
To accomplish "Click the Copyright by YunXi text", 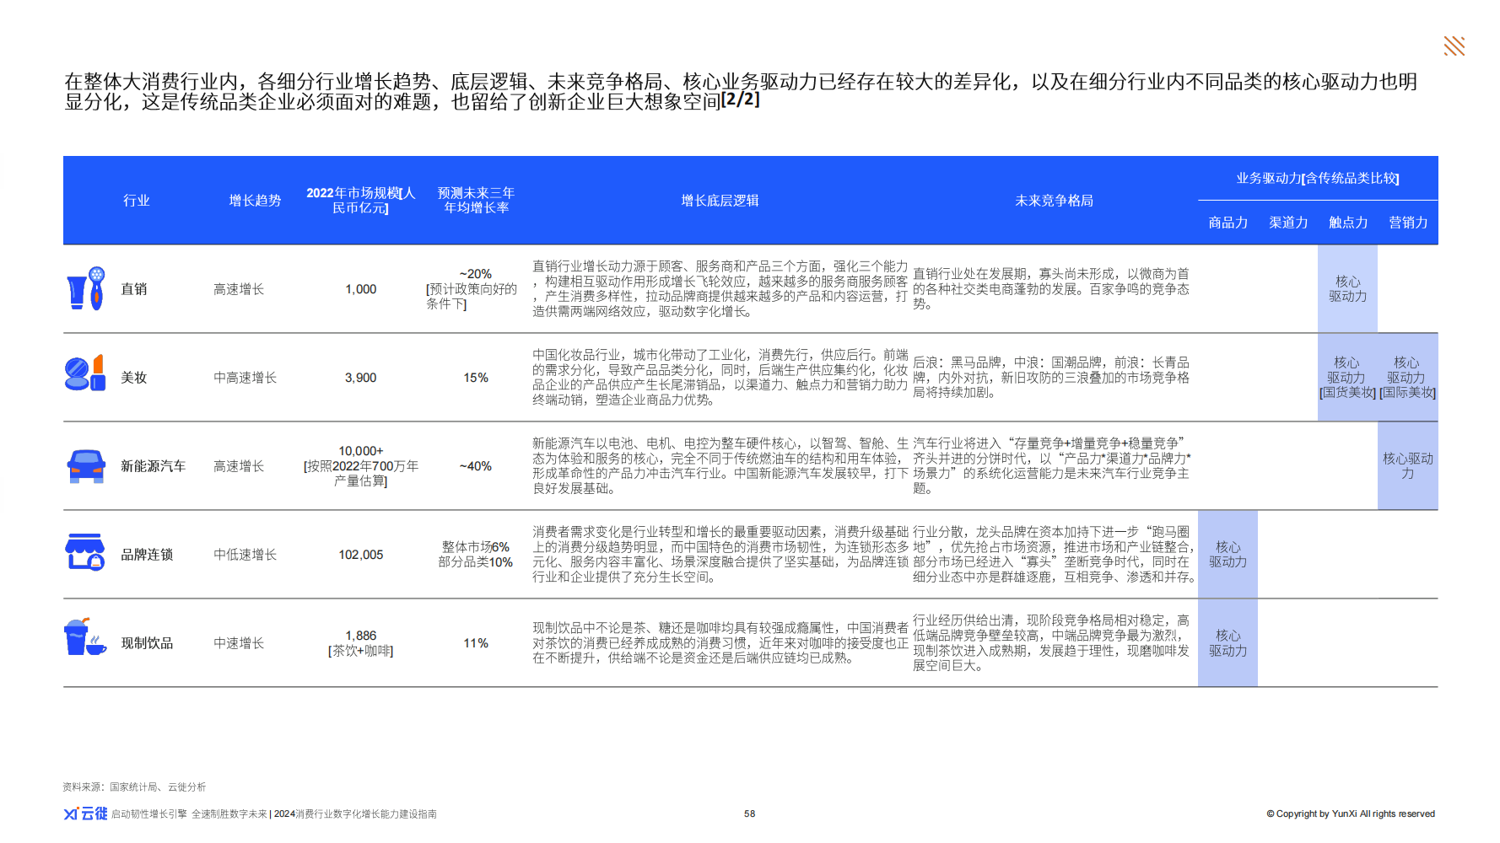I will [x=1350, y=813].
